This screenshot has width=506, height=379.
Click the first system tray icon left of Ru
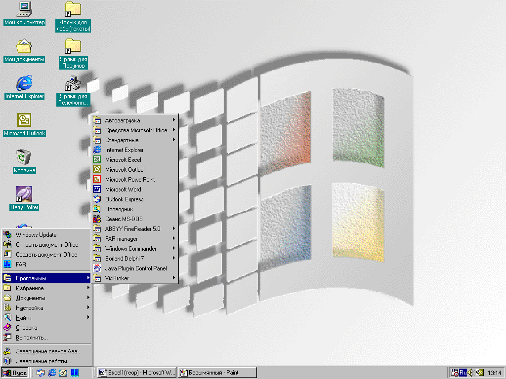click(455, 373)
